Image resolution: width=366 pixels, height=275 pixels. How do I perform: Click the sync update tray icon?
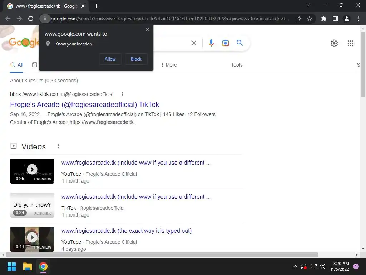304,266
